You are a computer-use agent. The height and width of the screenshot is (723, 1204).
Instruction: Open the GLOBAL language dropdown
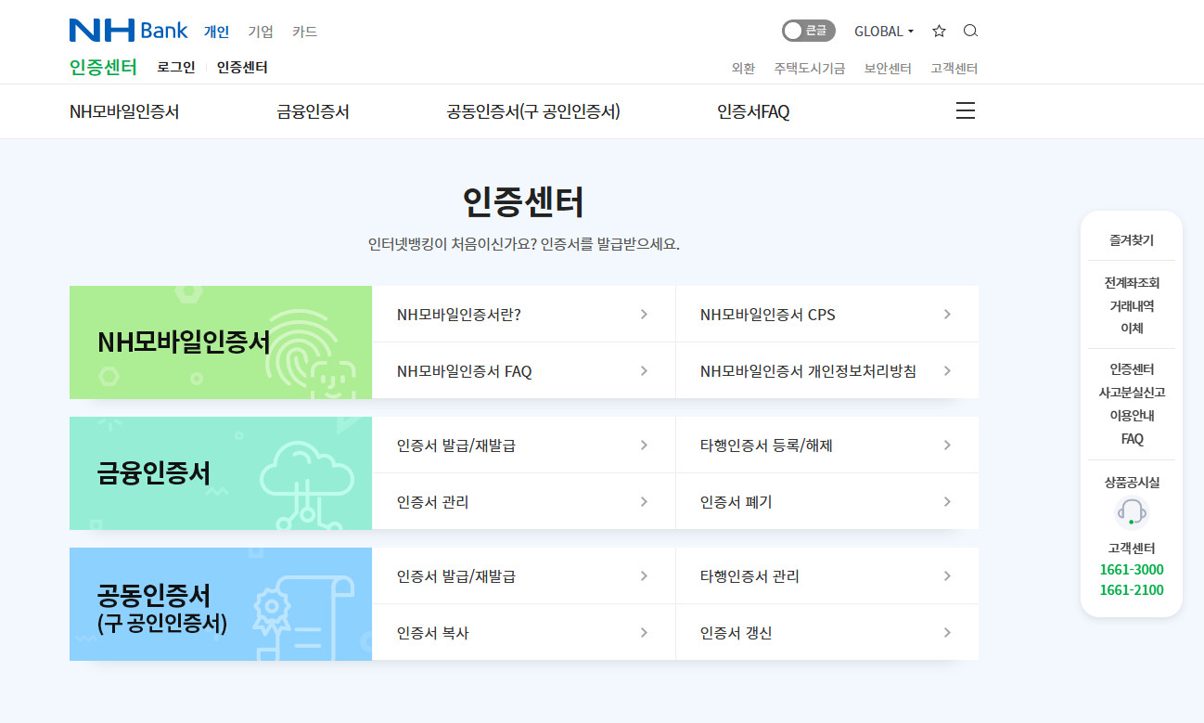point(884,31)
